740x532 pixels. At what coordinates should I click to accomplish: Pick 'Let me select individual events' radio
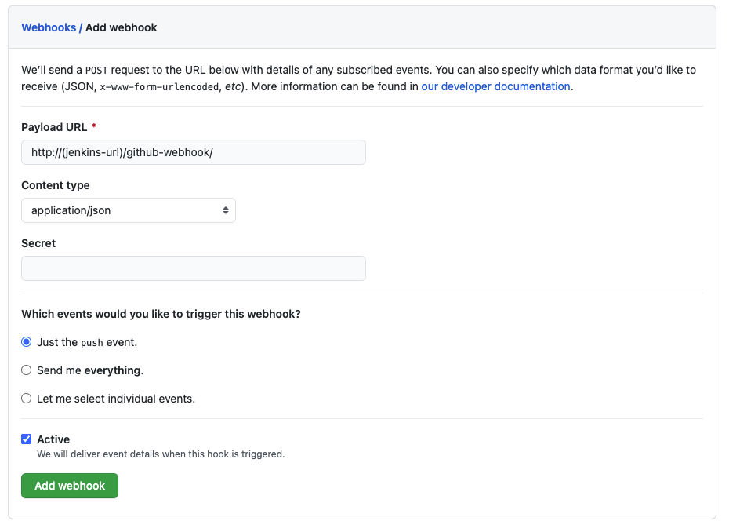(27, 399)
